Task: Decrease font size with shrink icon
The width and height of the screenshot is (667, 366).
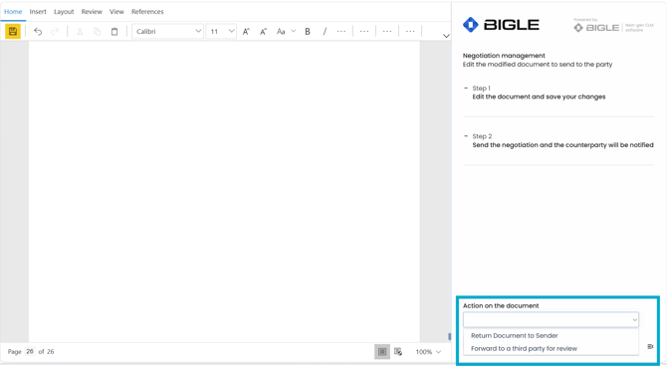Action: point(263,32)
